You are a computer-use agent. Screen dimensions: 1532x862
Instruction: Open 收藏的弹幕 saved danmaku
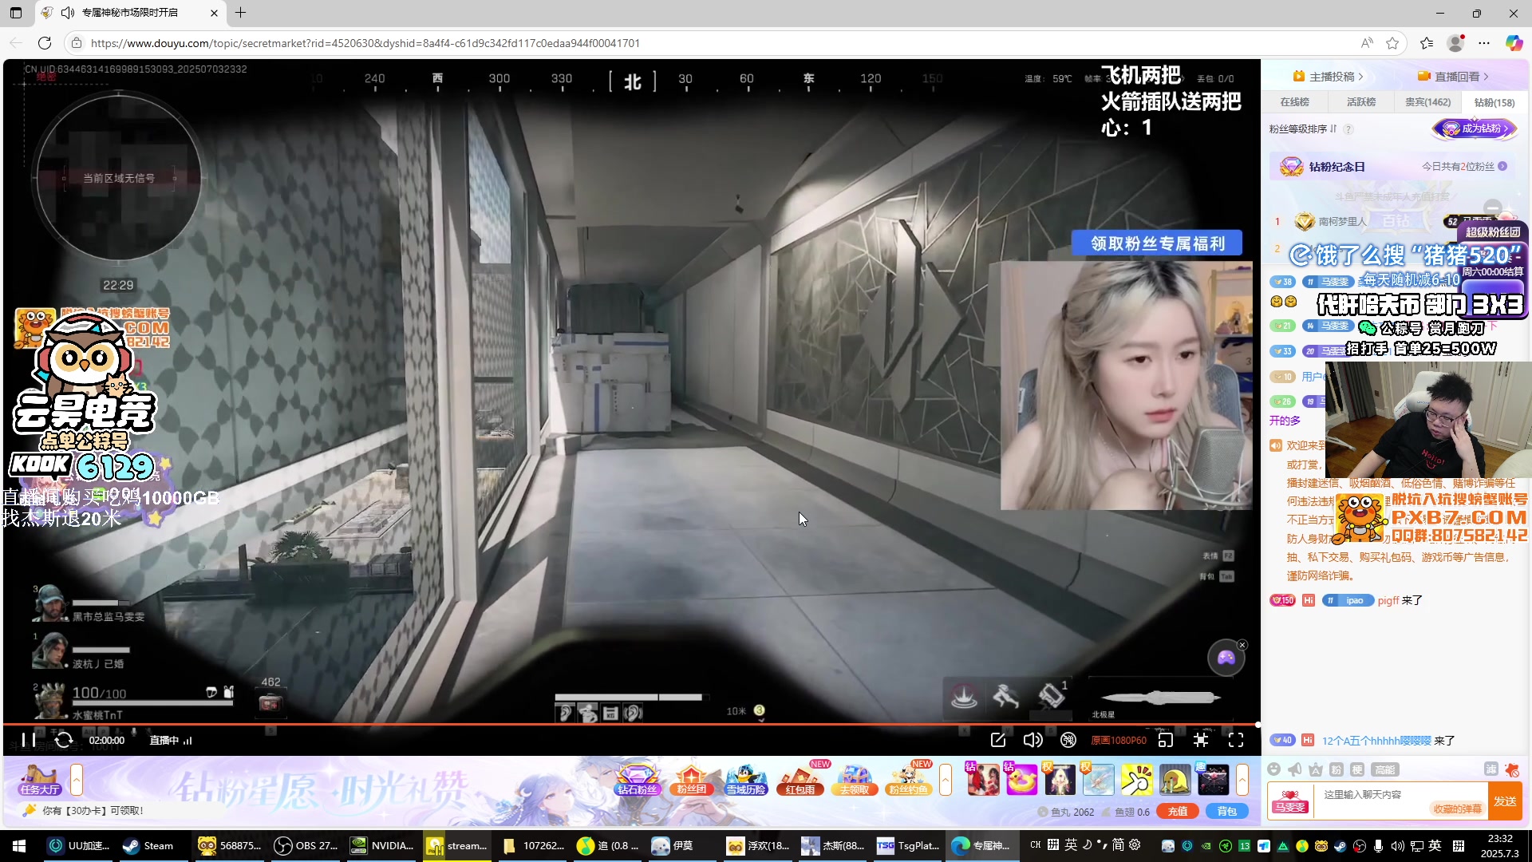[1457, 809]
